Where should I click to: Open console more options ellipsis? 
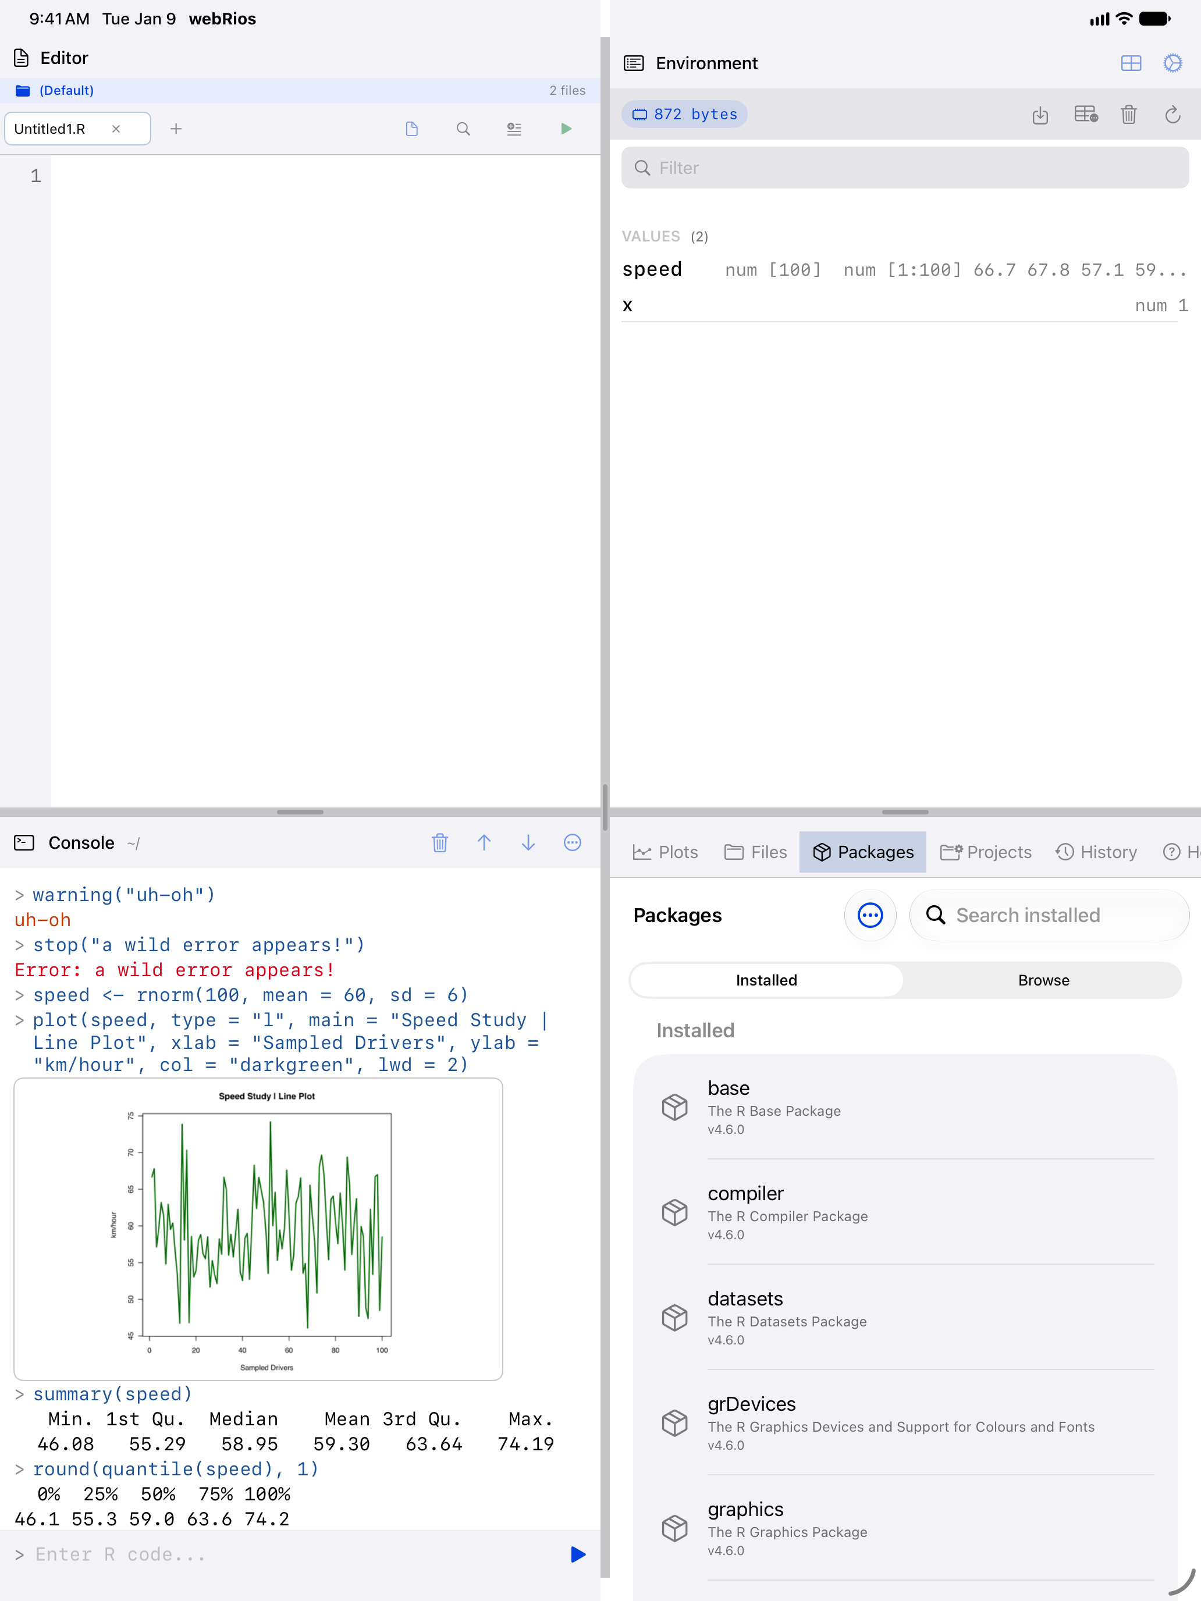(x=573, y=842)
